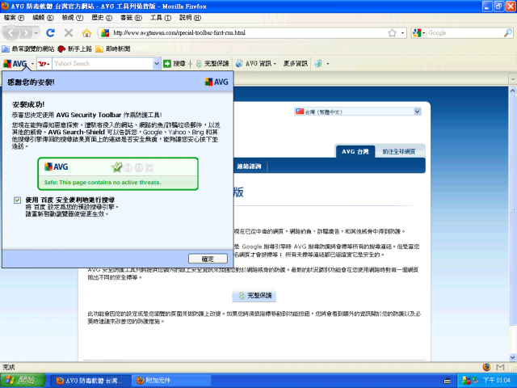This screenshot has width=517, height=388.
Task: Click 完整保護 in the AVG toolbar
Action: [212, 64]
